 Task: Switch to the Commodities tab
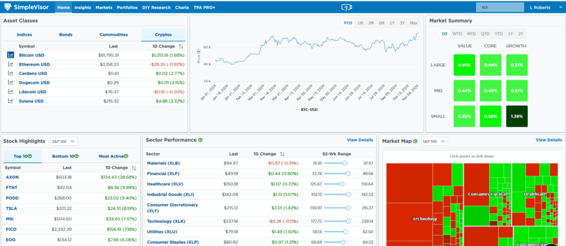pos(113,35)
